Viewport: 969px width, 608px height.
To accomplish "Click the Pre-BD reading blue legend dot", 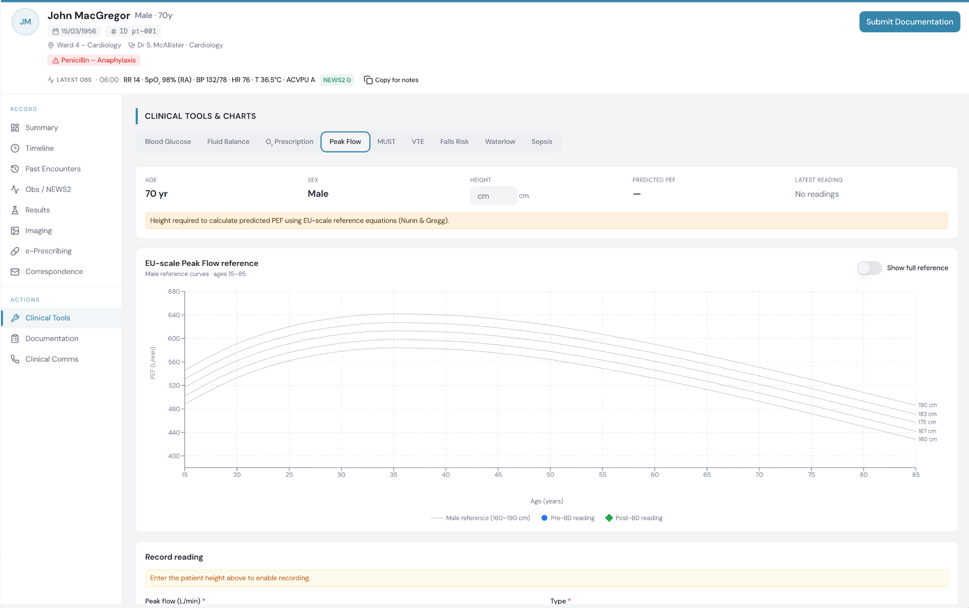I will (544, 518).
